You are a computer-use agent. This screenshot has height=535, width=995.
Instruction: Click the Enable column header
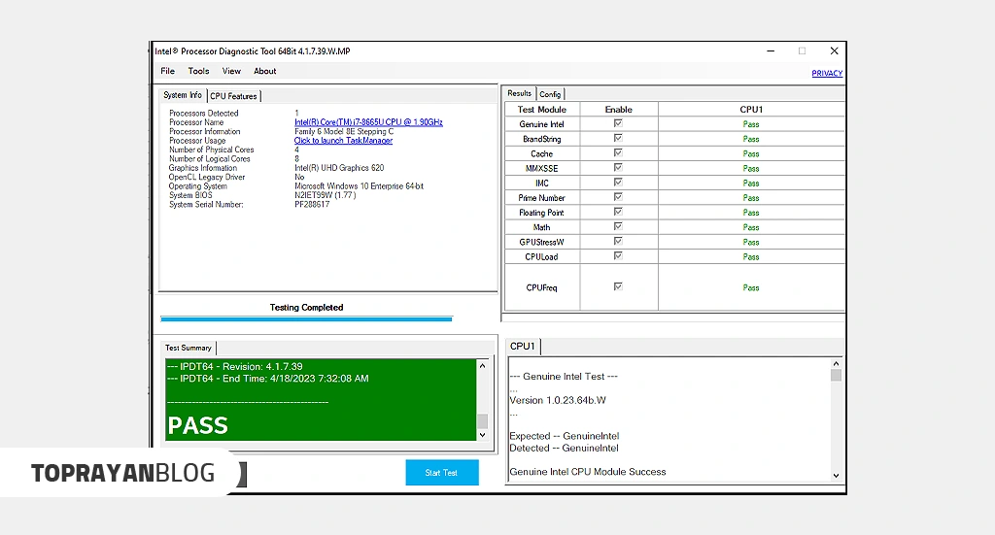click(x=619, y=109)
